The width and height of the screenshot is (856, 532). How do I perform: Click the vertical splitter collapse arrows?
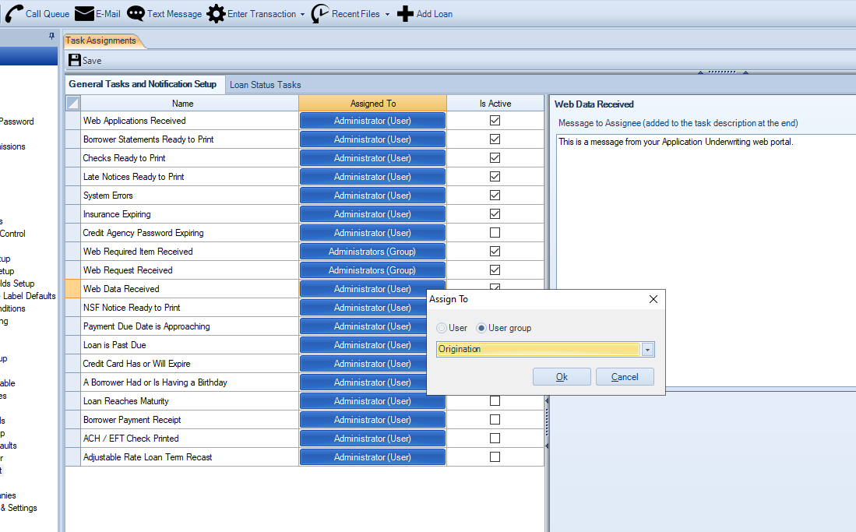547,423
